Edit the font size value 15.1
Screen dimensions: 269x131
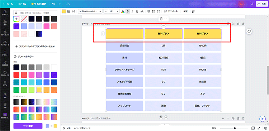(112, 11)
